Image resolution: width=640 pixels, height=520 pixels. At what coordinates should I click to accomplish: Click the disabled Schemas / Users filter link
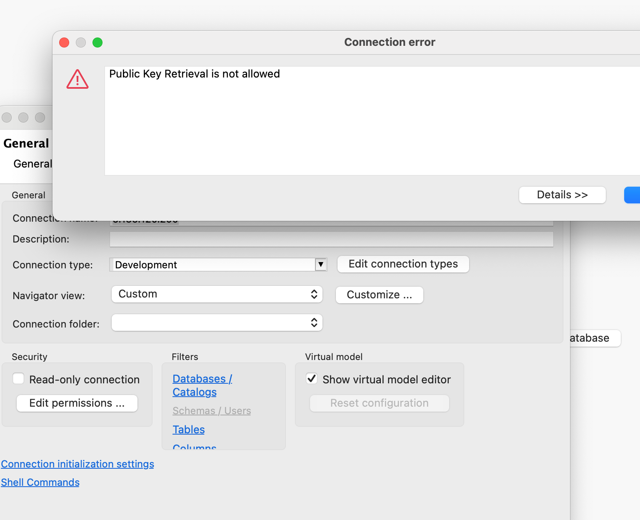(212, 411)
